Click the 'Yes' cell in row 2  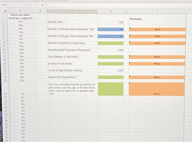point(21,22)
